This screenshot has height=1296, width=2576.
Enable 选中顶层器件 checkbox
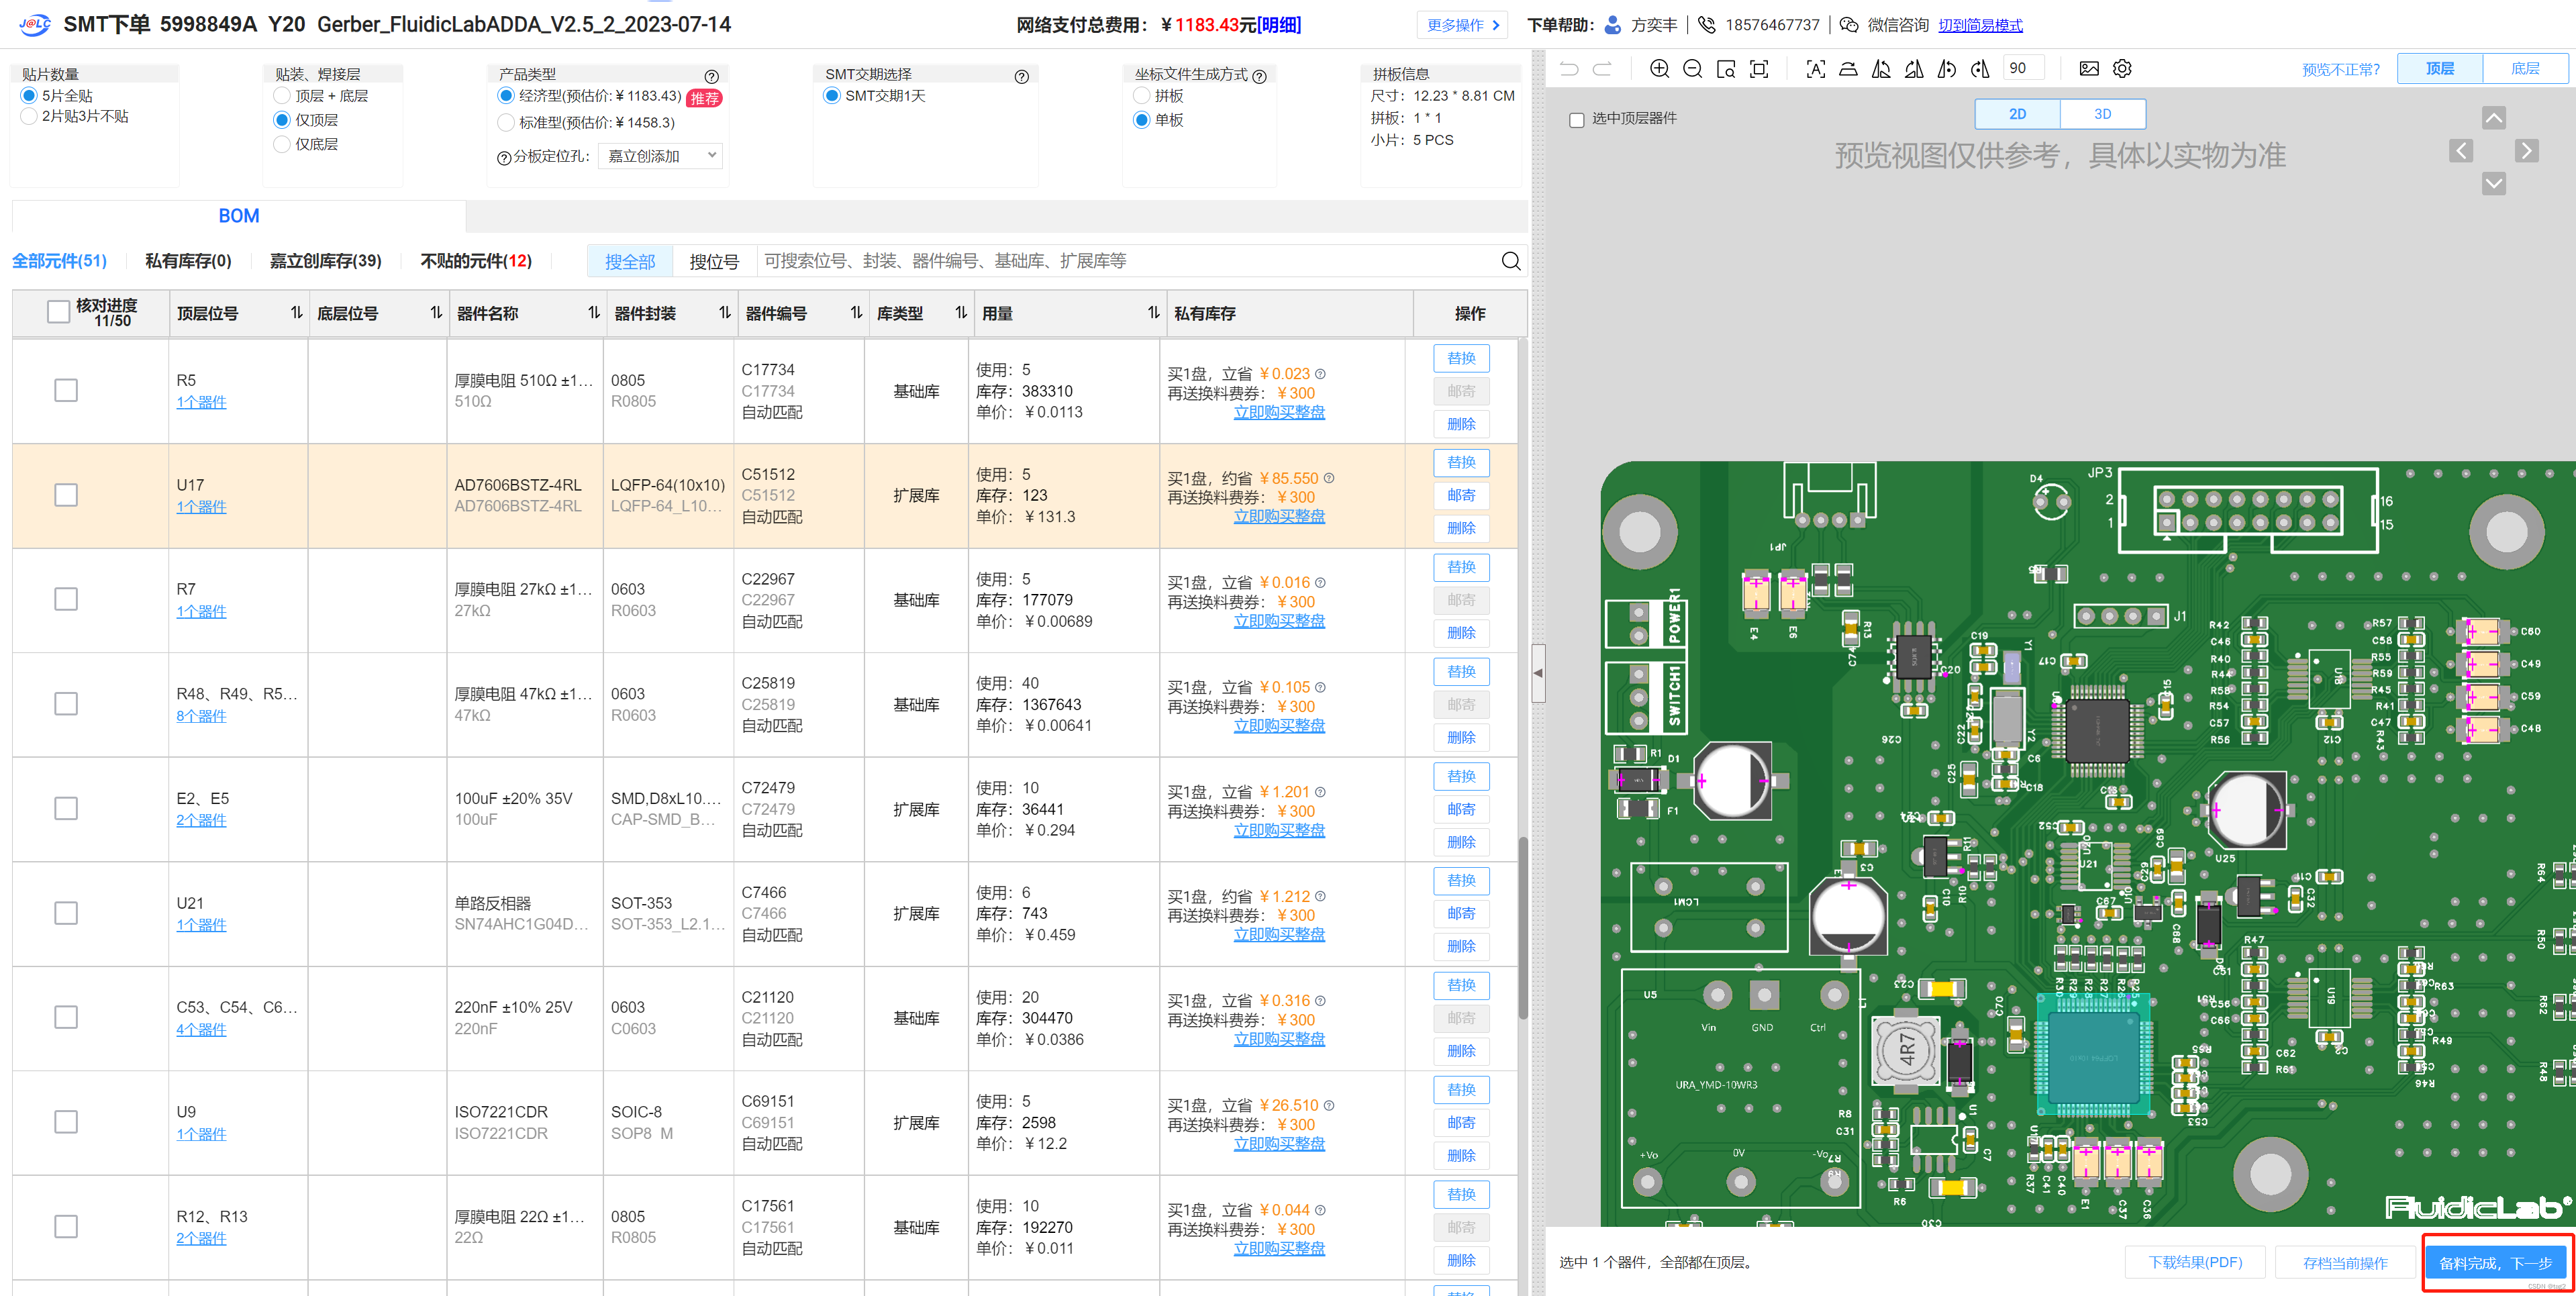(1577, 120)
